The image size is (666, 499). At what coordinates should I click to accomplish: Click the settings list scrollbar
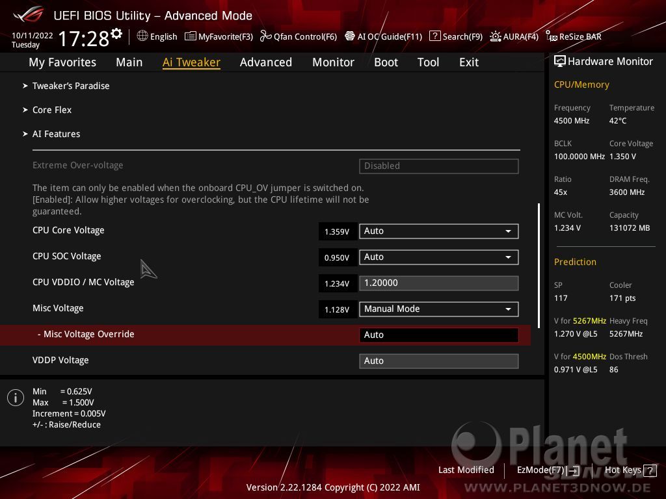[x=539, y=266]
